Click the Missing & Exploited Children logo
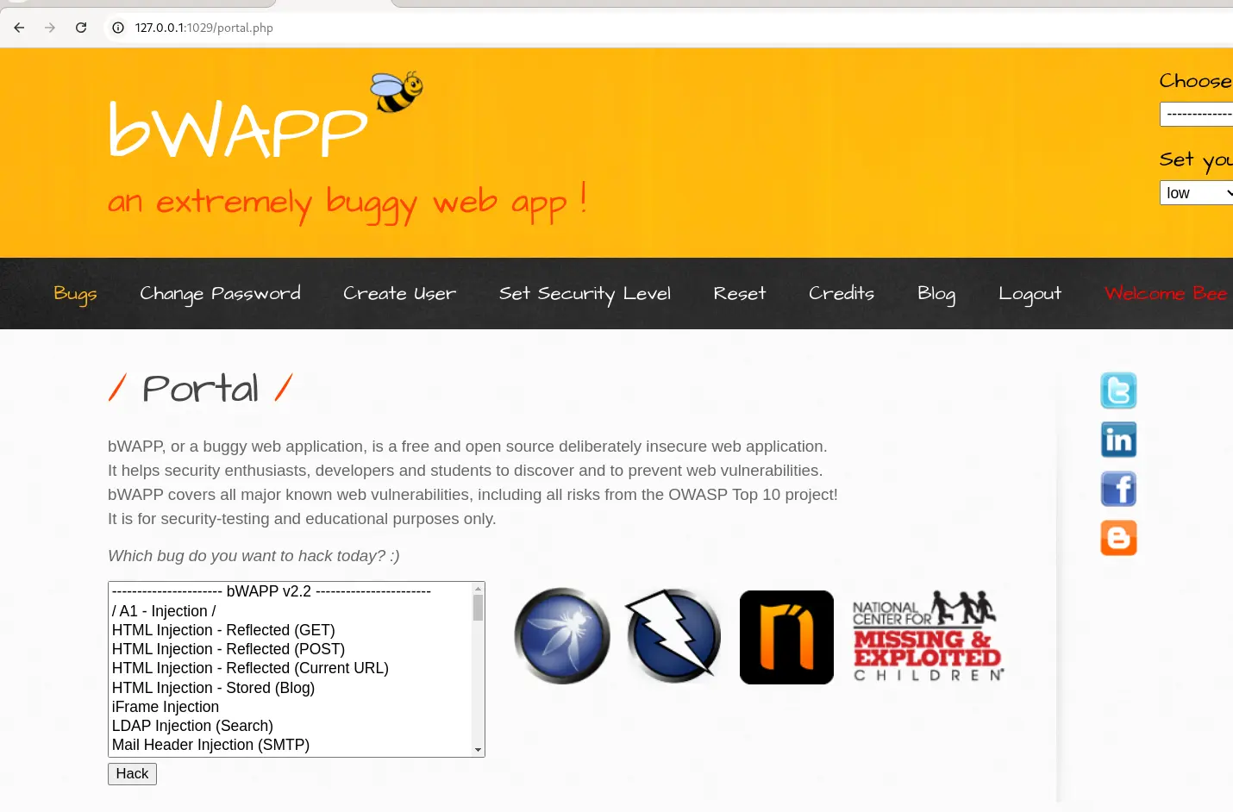Viewport: 1233px width, 812px height. coord(928,636)
